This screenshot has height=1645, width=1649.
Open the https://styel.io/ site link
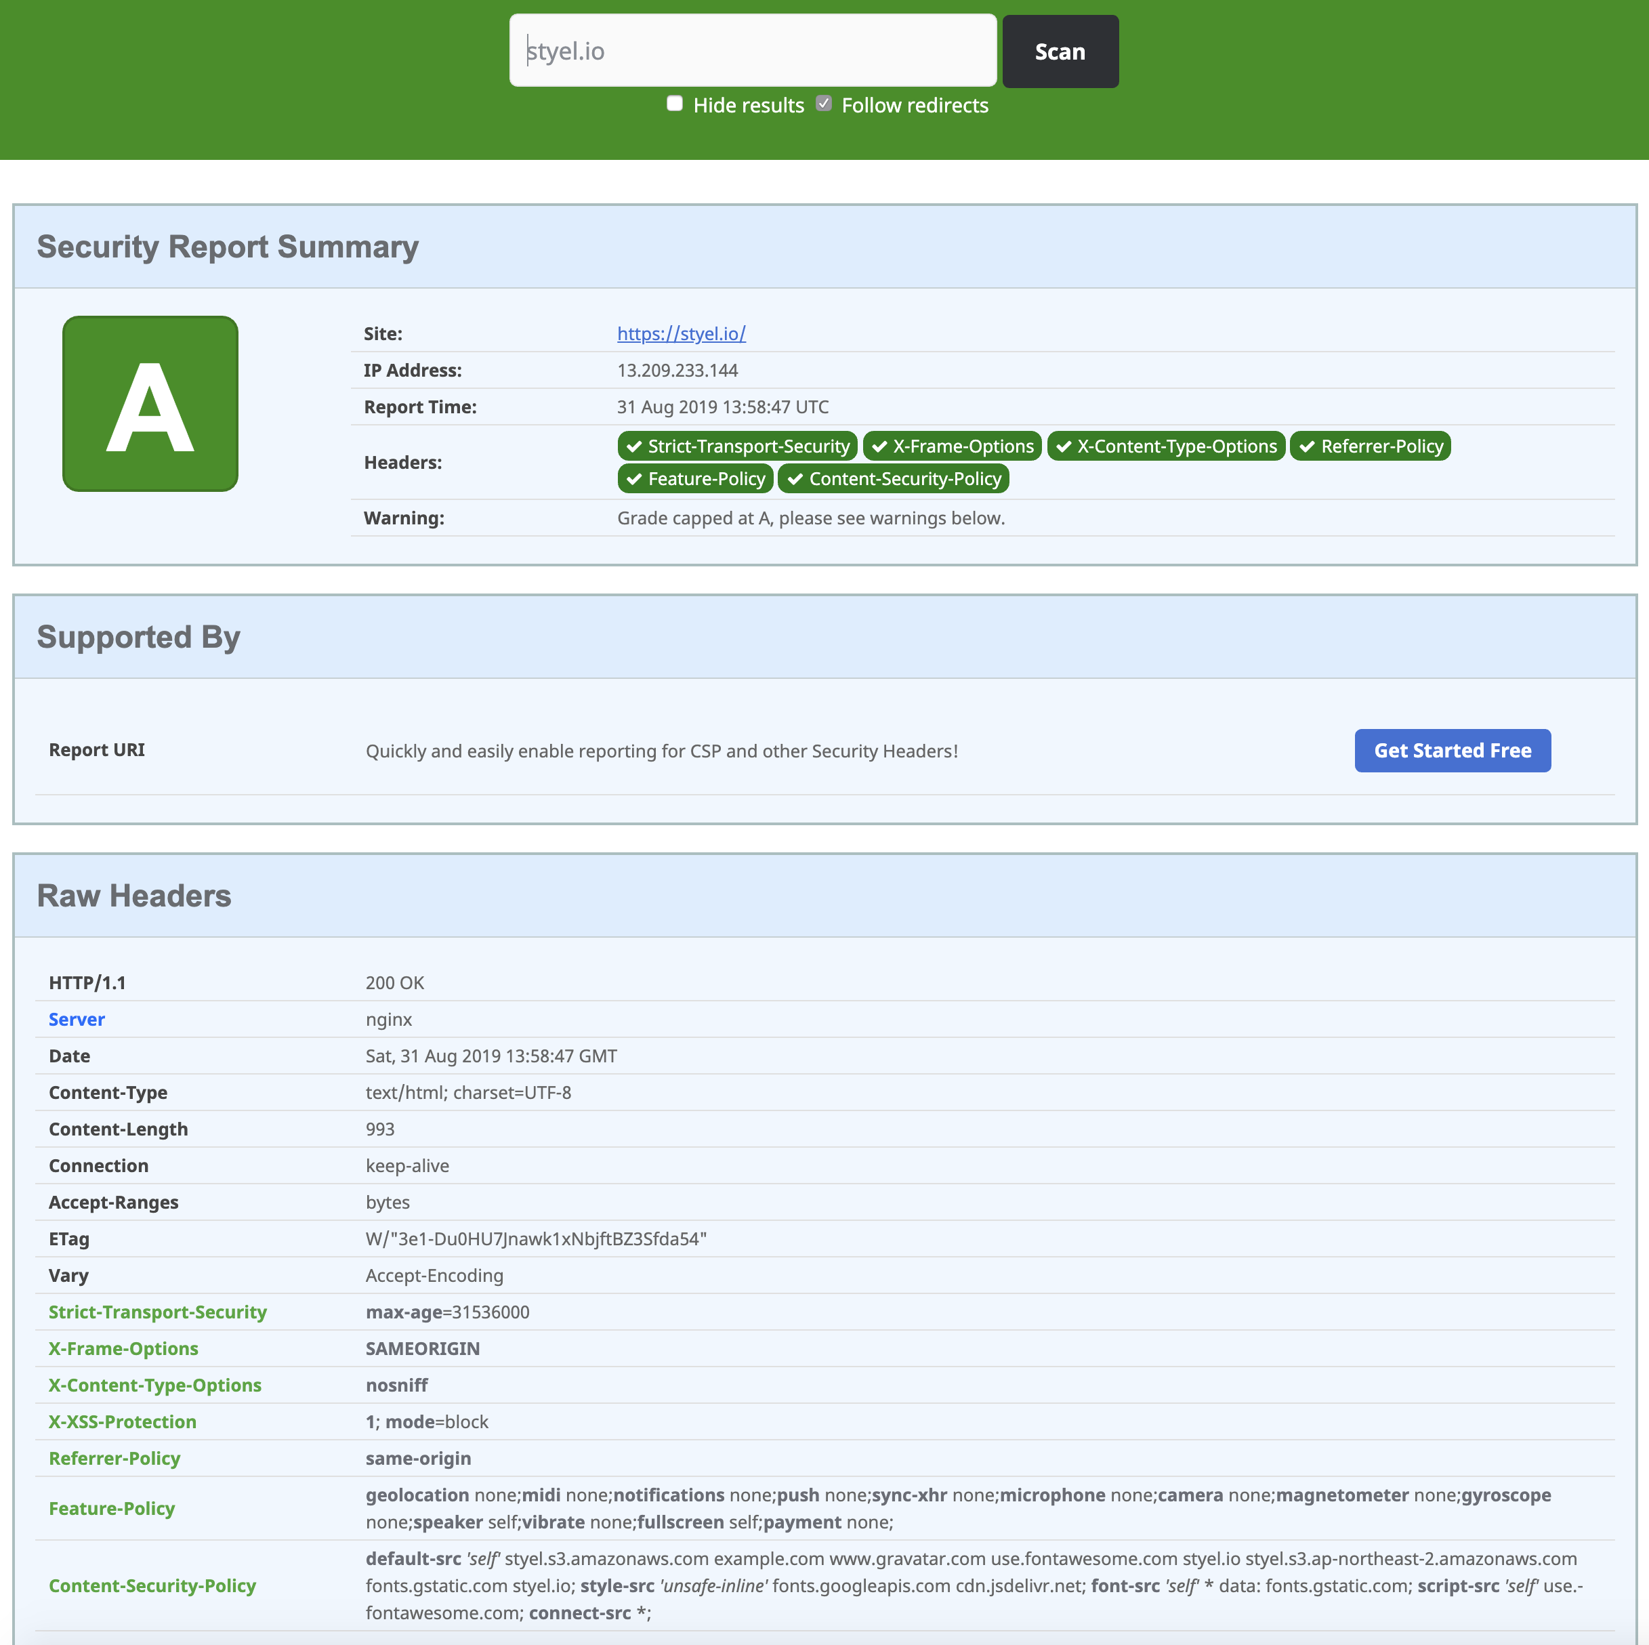pyautogui.click(x=681, y=334)
